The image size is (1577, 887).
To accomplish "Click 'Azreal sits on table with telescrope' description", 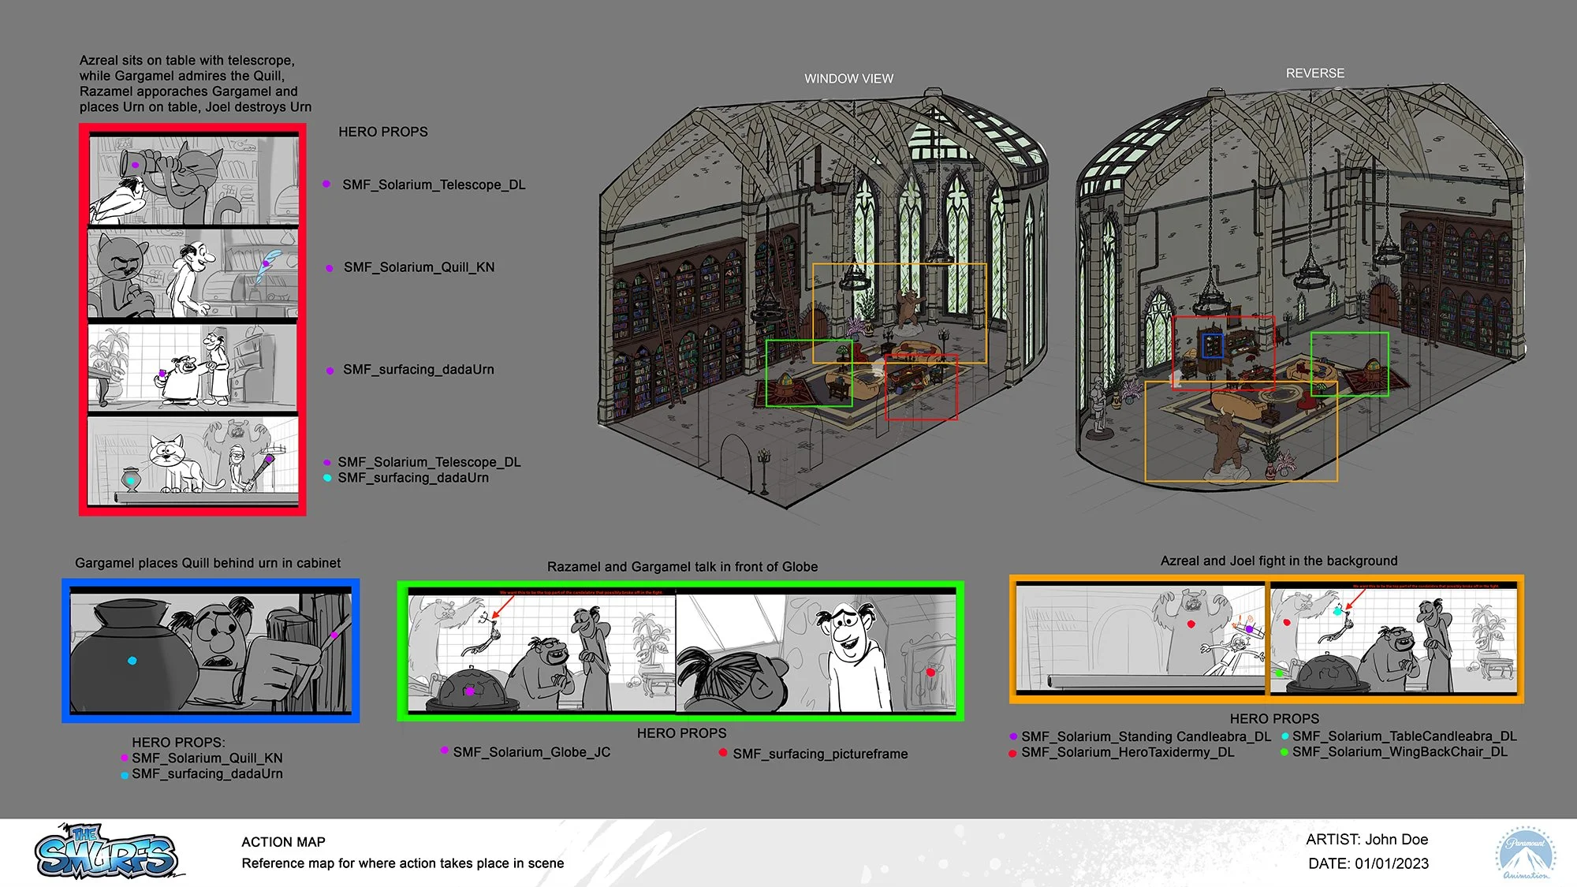I will (x=195, y=84).
